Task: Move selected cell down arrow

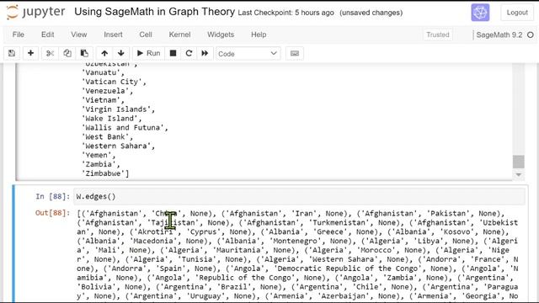Action: point(121,53)
